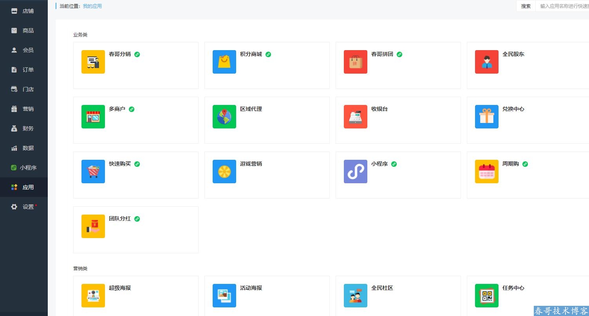
Task: Open the 收银台 cash register icon
Action: [356, 117]
